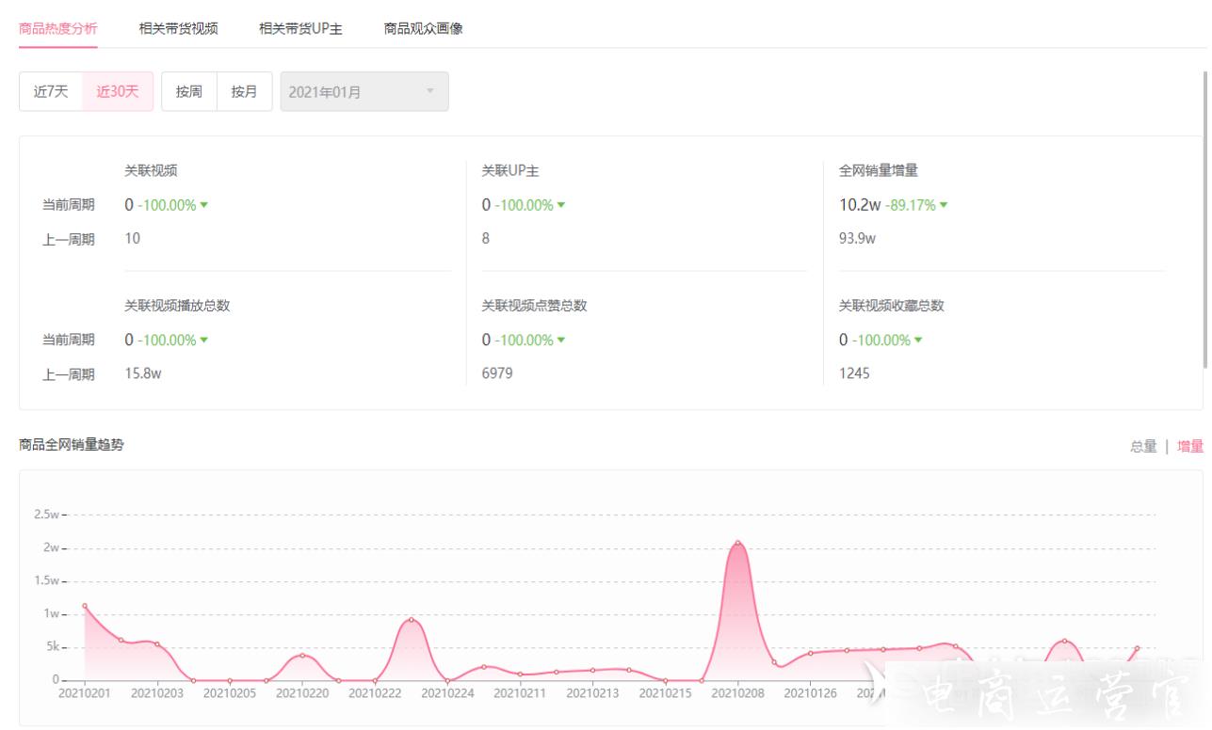This screenshot has height=730, width=1212.
Task: Click the chart data point at 20210203
Action: click(x=157, y=644)
